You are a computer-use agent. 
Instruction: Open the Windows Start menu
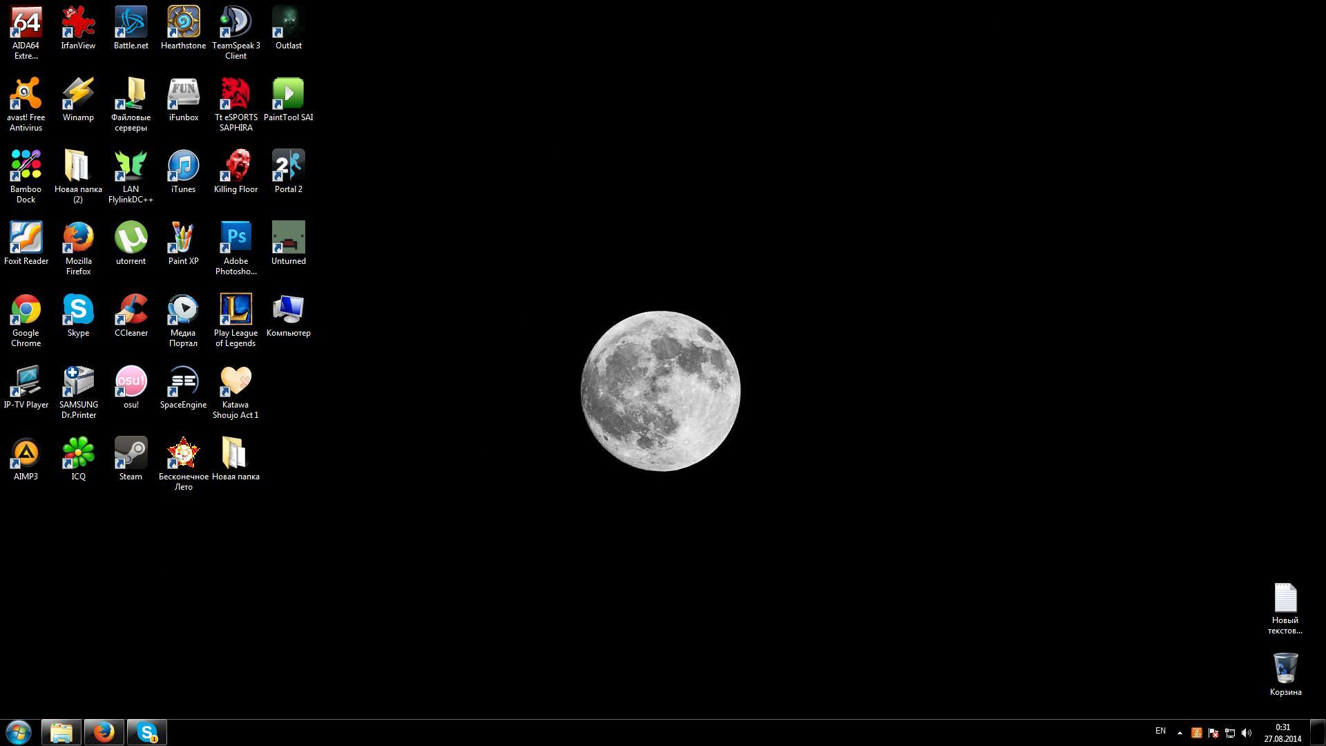tap(19, 732)
